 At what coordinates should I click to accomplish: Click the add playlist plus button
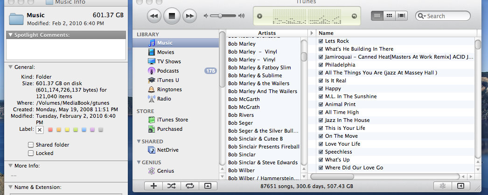(x=153, y=186)
